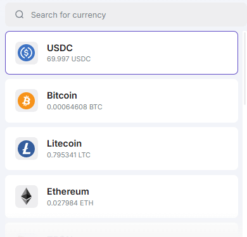Select the USDC currency card
247x237 pixels.
click(122, 53)
